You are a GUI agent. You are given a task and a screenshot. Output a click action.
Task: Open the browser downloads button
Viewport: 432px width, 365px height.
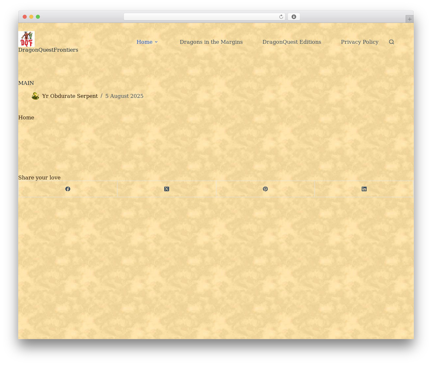pyautogui.click(x=294, y=17)
